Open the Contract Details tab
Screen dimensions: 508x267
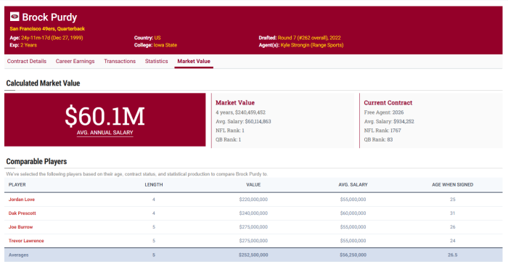pos(27,61)
